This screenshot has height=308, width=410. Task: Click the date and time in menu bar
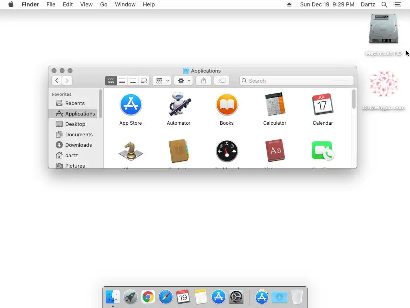click(x=327, y=4)
